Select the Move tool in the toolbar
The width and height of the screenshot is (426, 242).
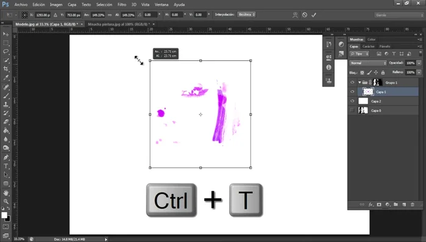[x=5, y=34]
